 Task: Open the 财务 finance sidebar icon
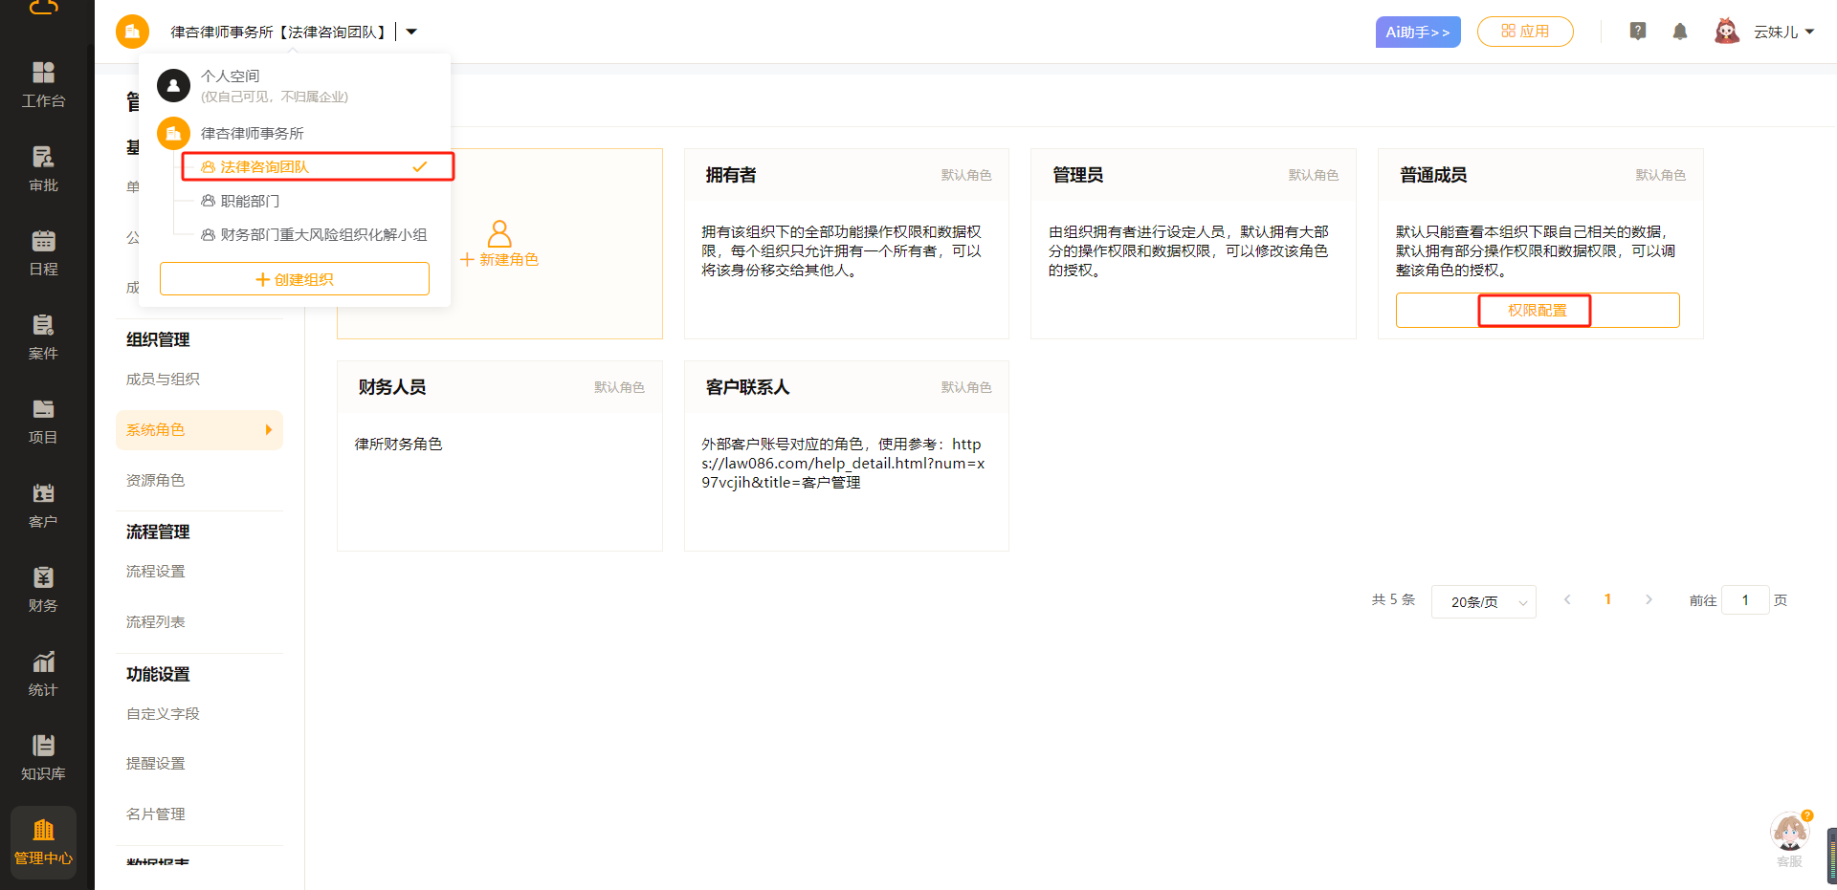43,589
